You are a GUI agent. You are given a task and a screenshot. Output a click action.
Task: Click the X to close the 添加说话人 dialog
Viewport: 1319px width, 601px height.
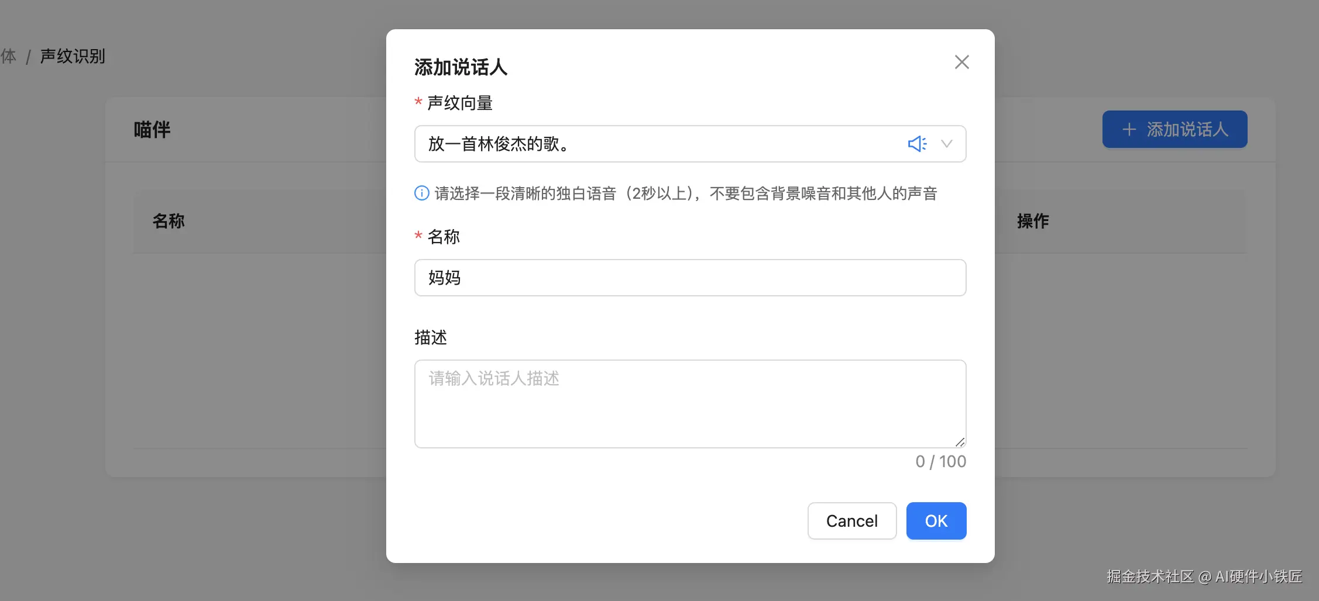pos(961,61)
